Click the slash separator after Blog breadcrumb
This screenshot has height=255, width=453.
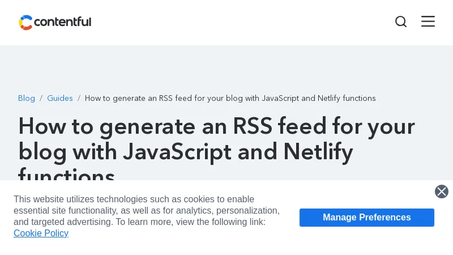point(41,98)
